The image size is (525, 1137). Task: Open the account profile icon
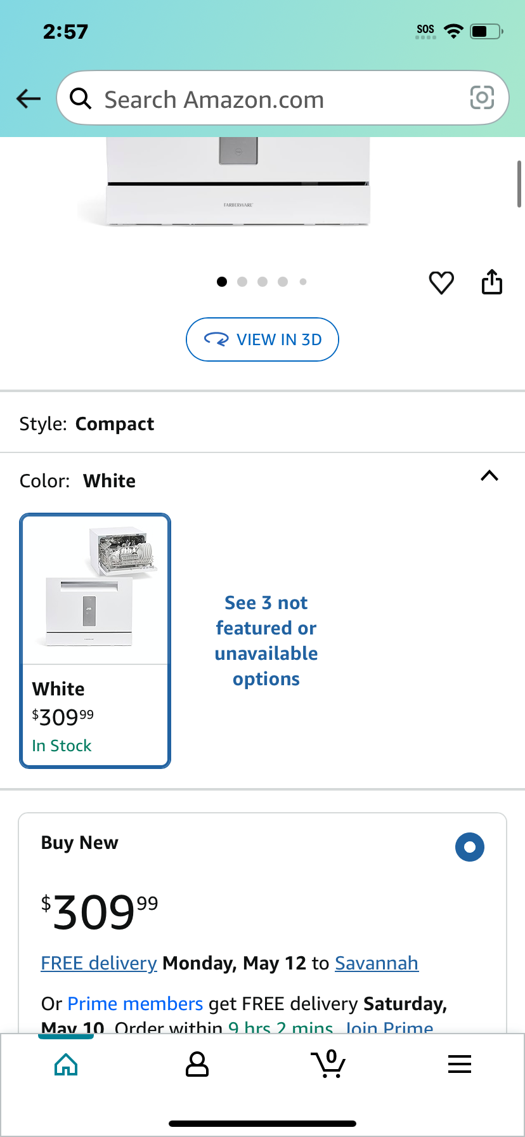pos(197,1064)
